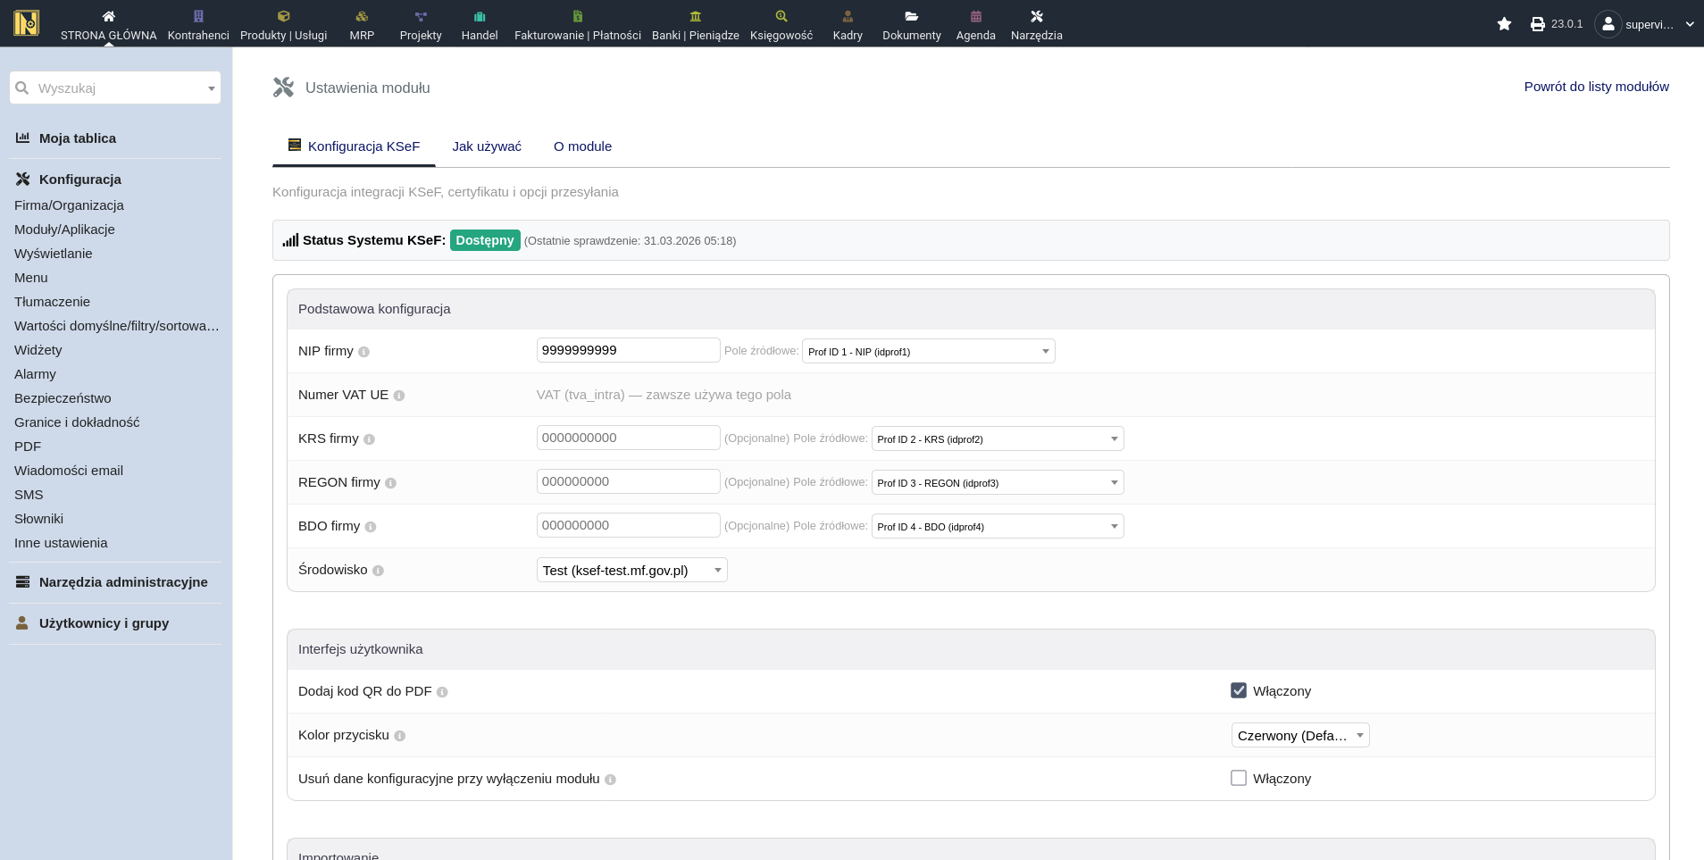Open the REGON source field dropdown
This screenshot has height=860, width=1704.
click(997, 482)
